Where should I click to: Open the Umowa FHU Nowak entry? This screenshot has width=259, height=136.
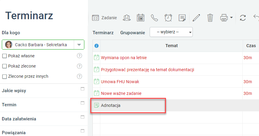pos(120,82)
